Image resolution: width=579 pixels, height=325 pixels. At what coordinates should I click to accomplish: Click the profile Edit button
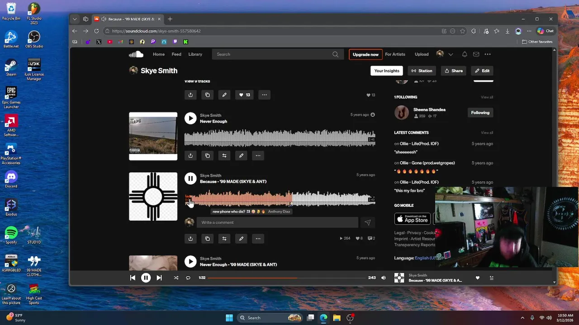[482, 71]
